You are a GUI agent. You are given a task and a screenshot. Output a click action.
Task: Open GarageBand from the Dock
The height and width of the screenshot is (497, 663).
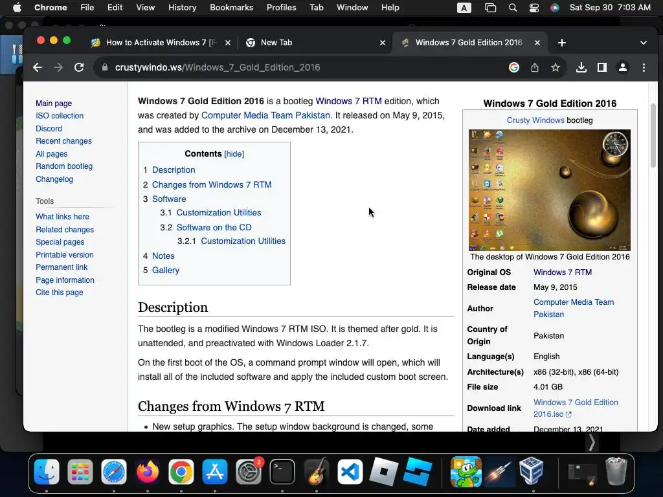click(x=316, y=472)
